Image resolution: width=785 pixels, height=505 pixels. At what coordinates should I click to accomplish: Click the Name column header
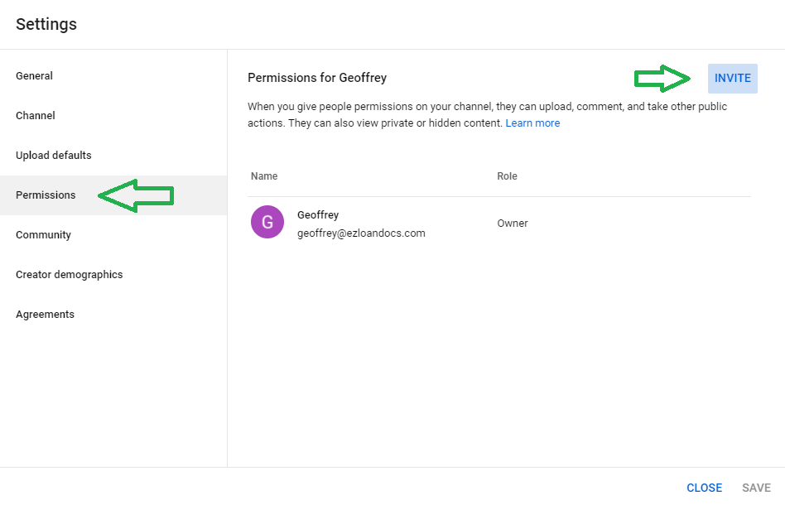[x=264, y=176]
